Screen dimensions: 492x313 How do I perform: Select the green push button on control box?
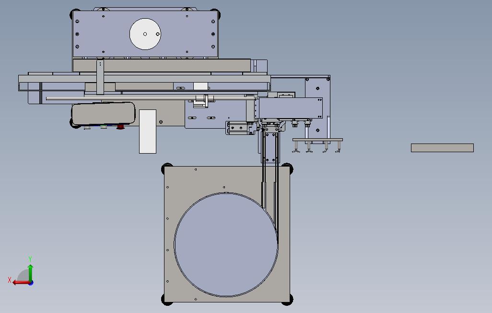coord(103,127)
